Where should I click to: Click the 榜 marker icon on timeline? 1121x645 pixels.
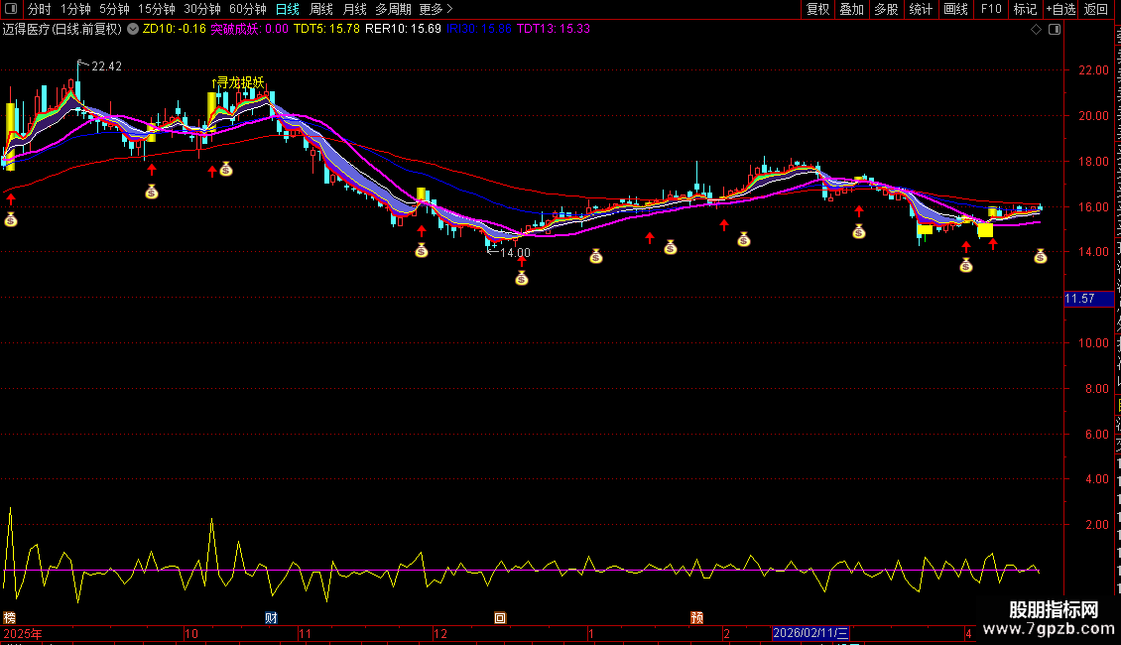pos(10,617)
